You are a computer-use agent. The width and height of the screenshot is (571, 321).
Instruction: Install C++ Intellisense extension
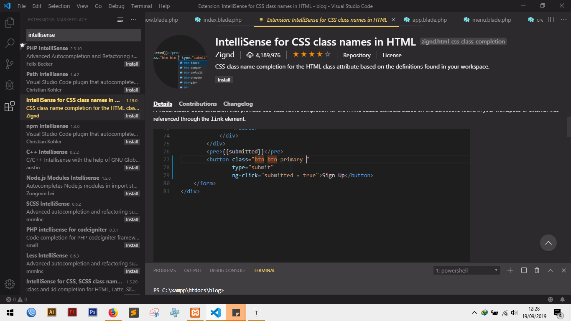[132, 168]
